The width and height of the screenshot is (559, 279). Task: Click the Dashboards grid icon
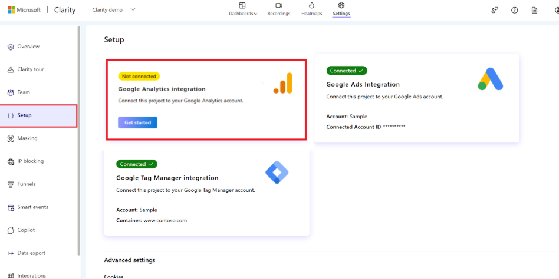[x=242, y=5]
